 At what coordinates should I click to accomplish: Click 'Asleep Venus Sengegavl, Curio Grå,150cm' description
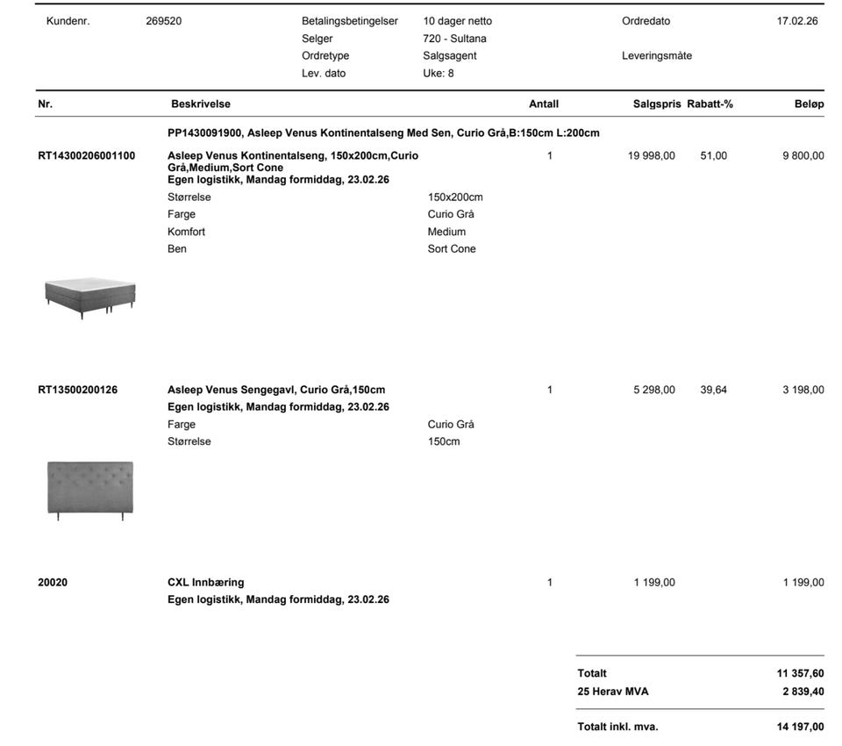276,390
